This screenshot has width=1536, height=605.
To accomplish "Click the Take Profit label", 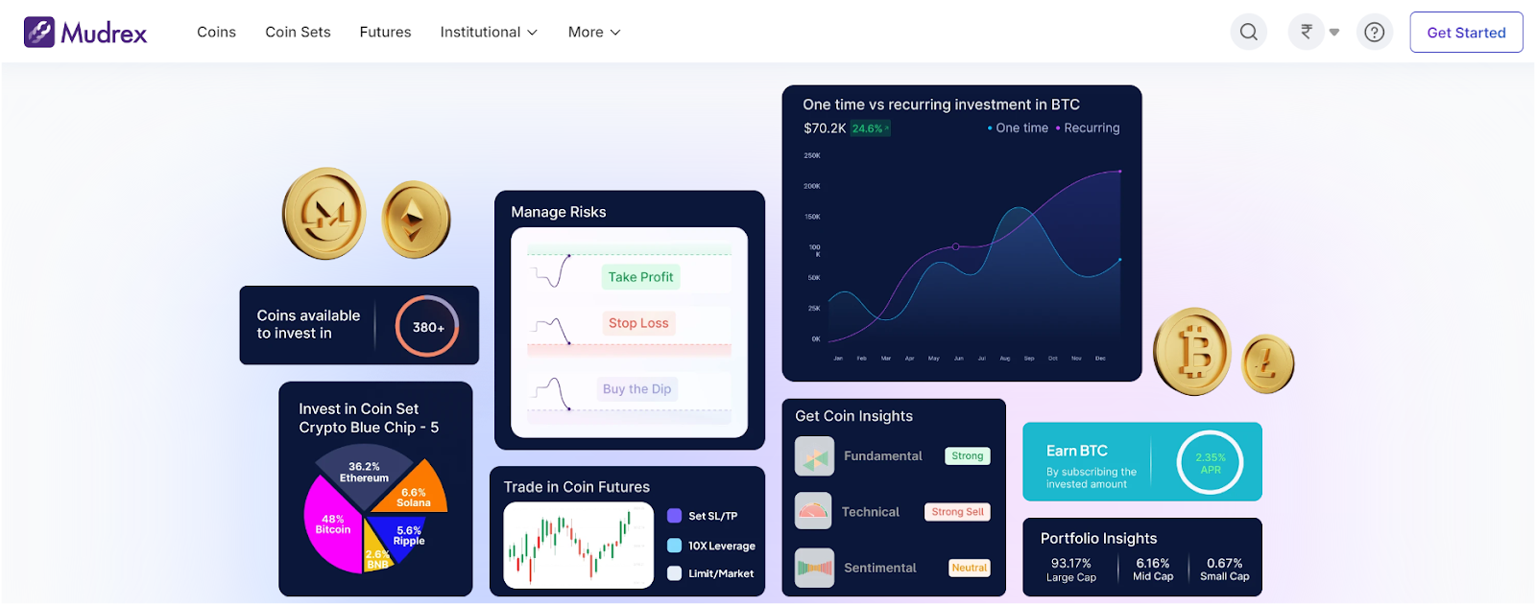I will [640, 277].
